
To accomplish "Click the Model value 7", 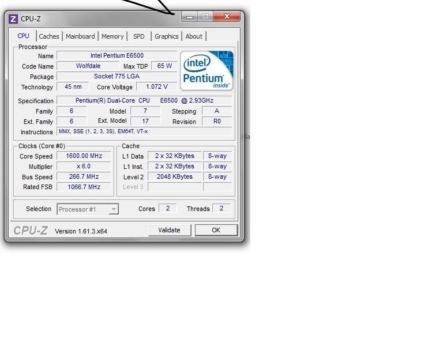I will 145,111.
